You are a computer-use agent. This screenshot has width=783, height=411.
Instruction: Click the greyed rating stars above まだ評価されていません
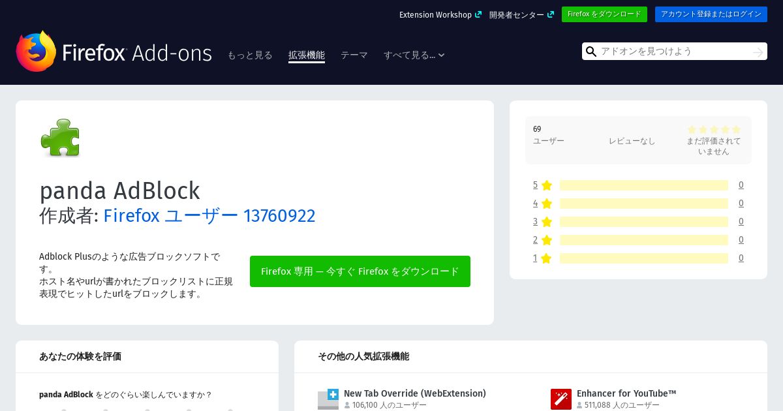tap(714, 130)
